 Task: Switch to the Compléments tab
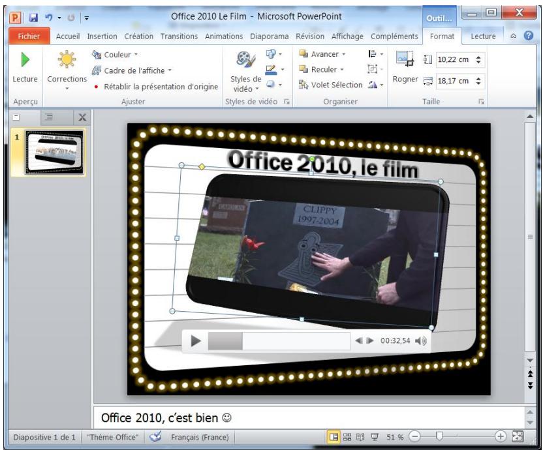(394, 37)
